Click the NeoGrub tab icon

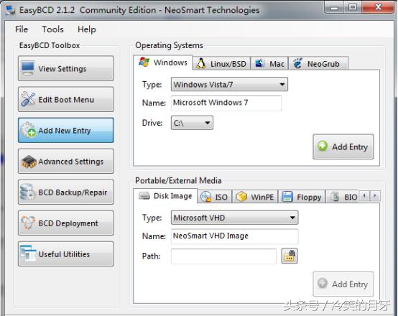point(297,63)
